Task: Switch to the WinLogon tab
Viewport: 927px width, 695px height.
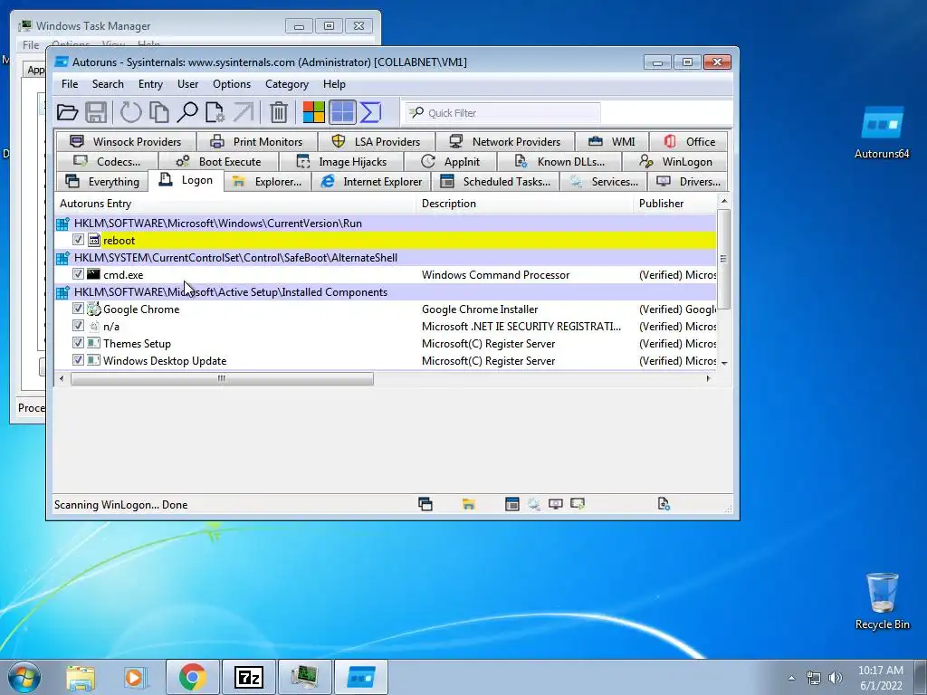Action: (675, 161)
